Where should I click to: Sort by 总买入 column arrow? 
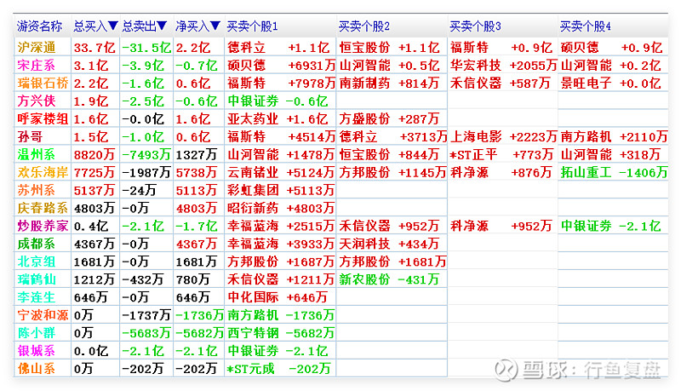(x=112, y=27)
